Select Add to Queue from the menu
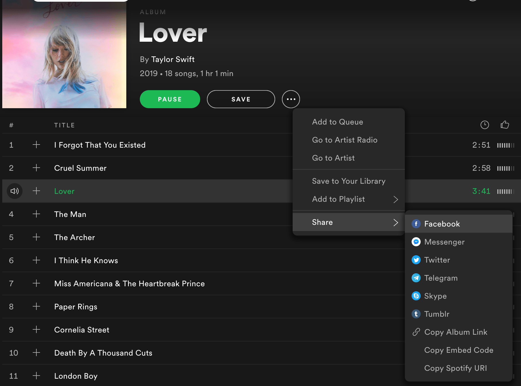The image size is (521, 386). coord(337,122)
